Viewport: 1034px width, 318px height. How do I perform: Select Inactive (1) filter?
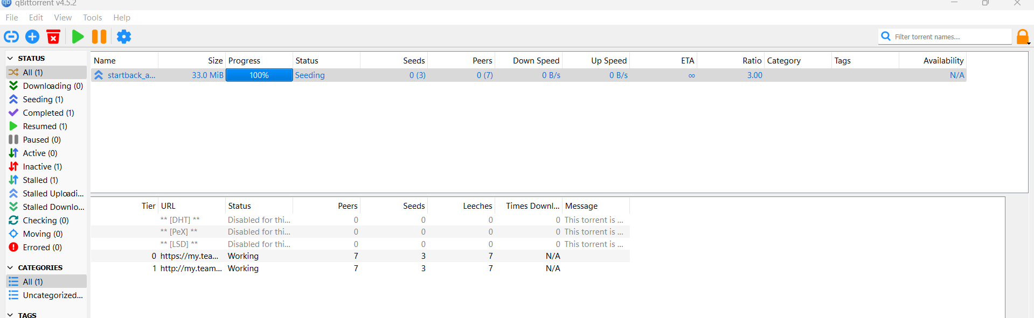pyautogui.click(x=46, y=166)
